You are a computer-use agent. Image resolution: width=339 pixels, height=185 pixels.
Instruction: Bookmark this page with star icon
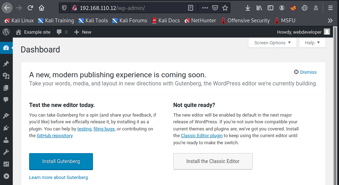[x=225, y=8]
